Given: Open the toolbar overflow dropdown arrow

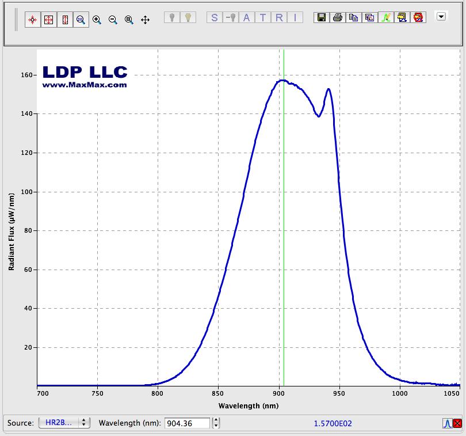Looking at the screenshot, I should click(441, 16).
